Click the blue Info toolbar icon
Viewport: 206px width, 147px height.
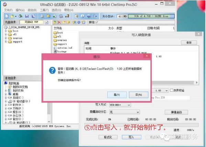[x=83, y=16]
